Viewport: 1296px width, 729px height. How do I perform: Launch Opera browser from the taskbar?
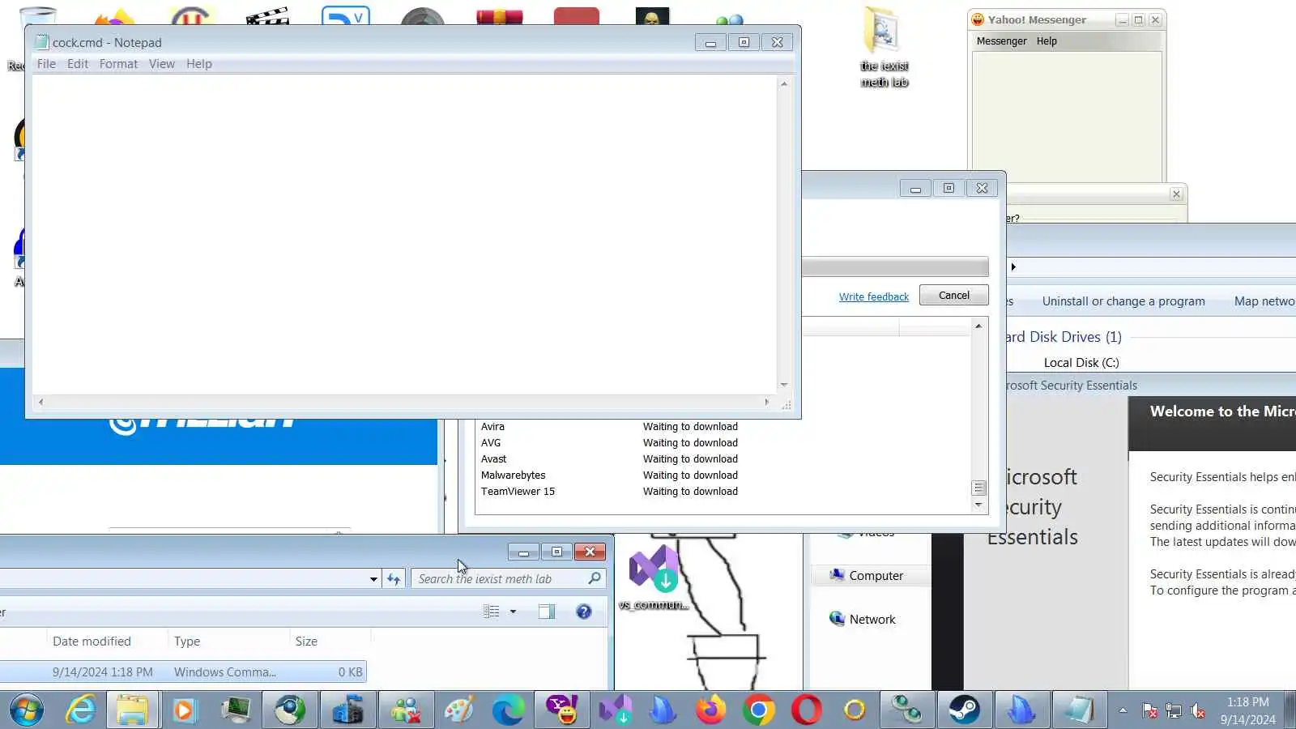click(807, 710)
